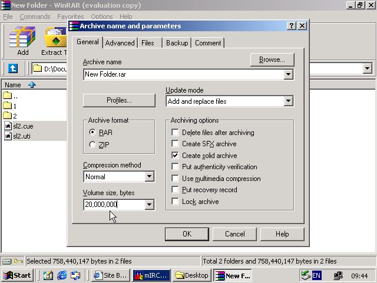Click the third quick launch icon
377x283 pixels.
[75, 275]
